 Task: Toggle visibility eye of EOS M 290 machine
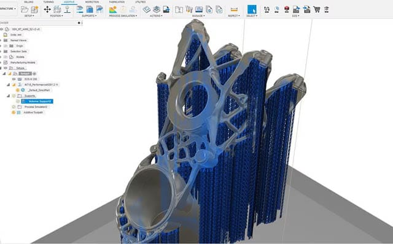(14, 79)
